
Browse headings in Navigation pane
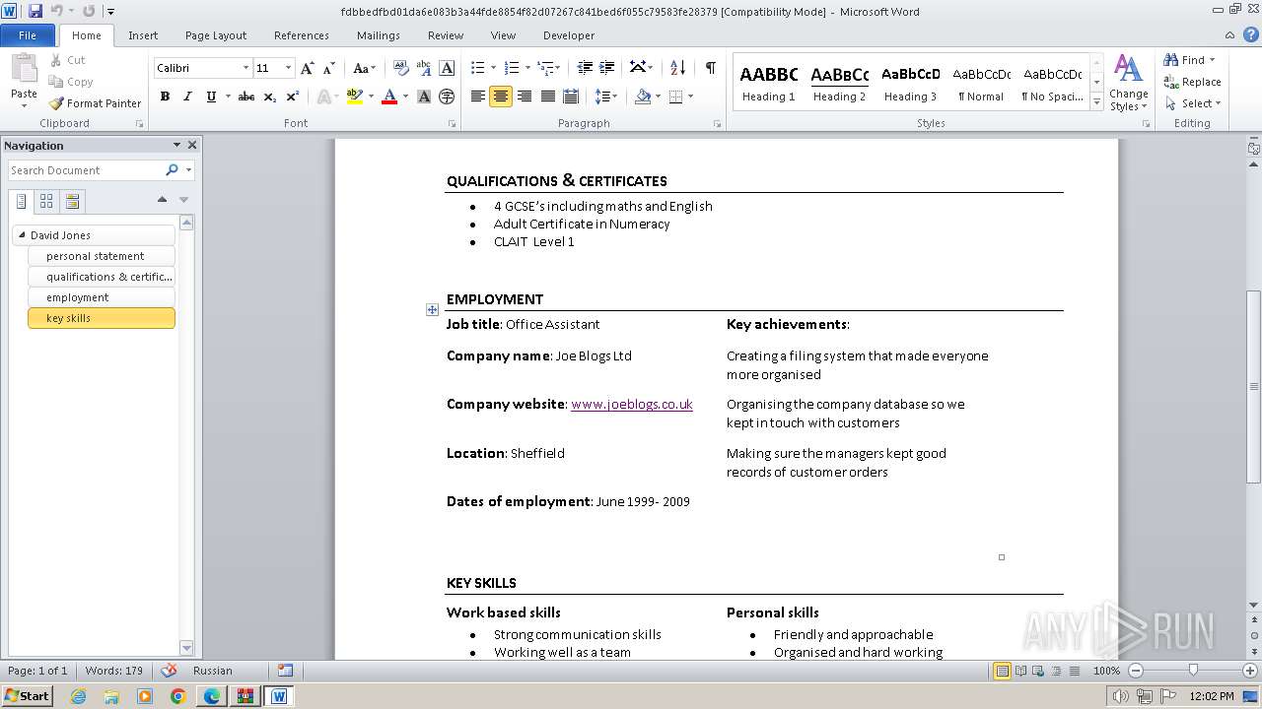click(x=22, y=202)
